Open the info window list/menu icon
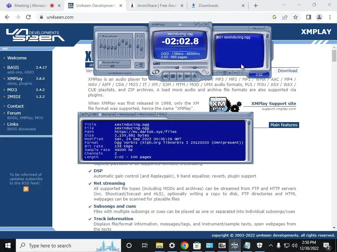Screen dimensions: 337x252 pos(94,115)
